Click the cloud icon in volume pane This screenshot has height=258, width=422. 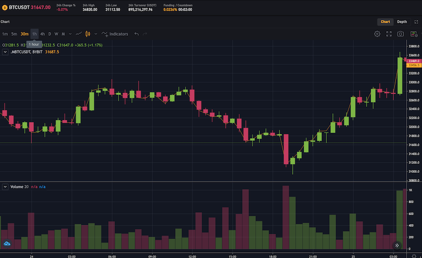tap(7, 244)
